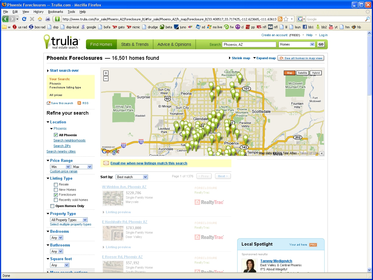Open the bb1 Facebook bookmark
Image resolution: width=373 pixels, height=280 pixels.
pos(308,27)
